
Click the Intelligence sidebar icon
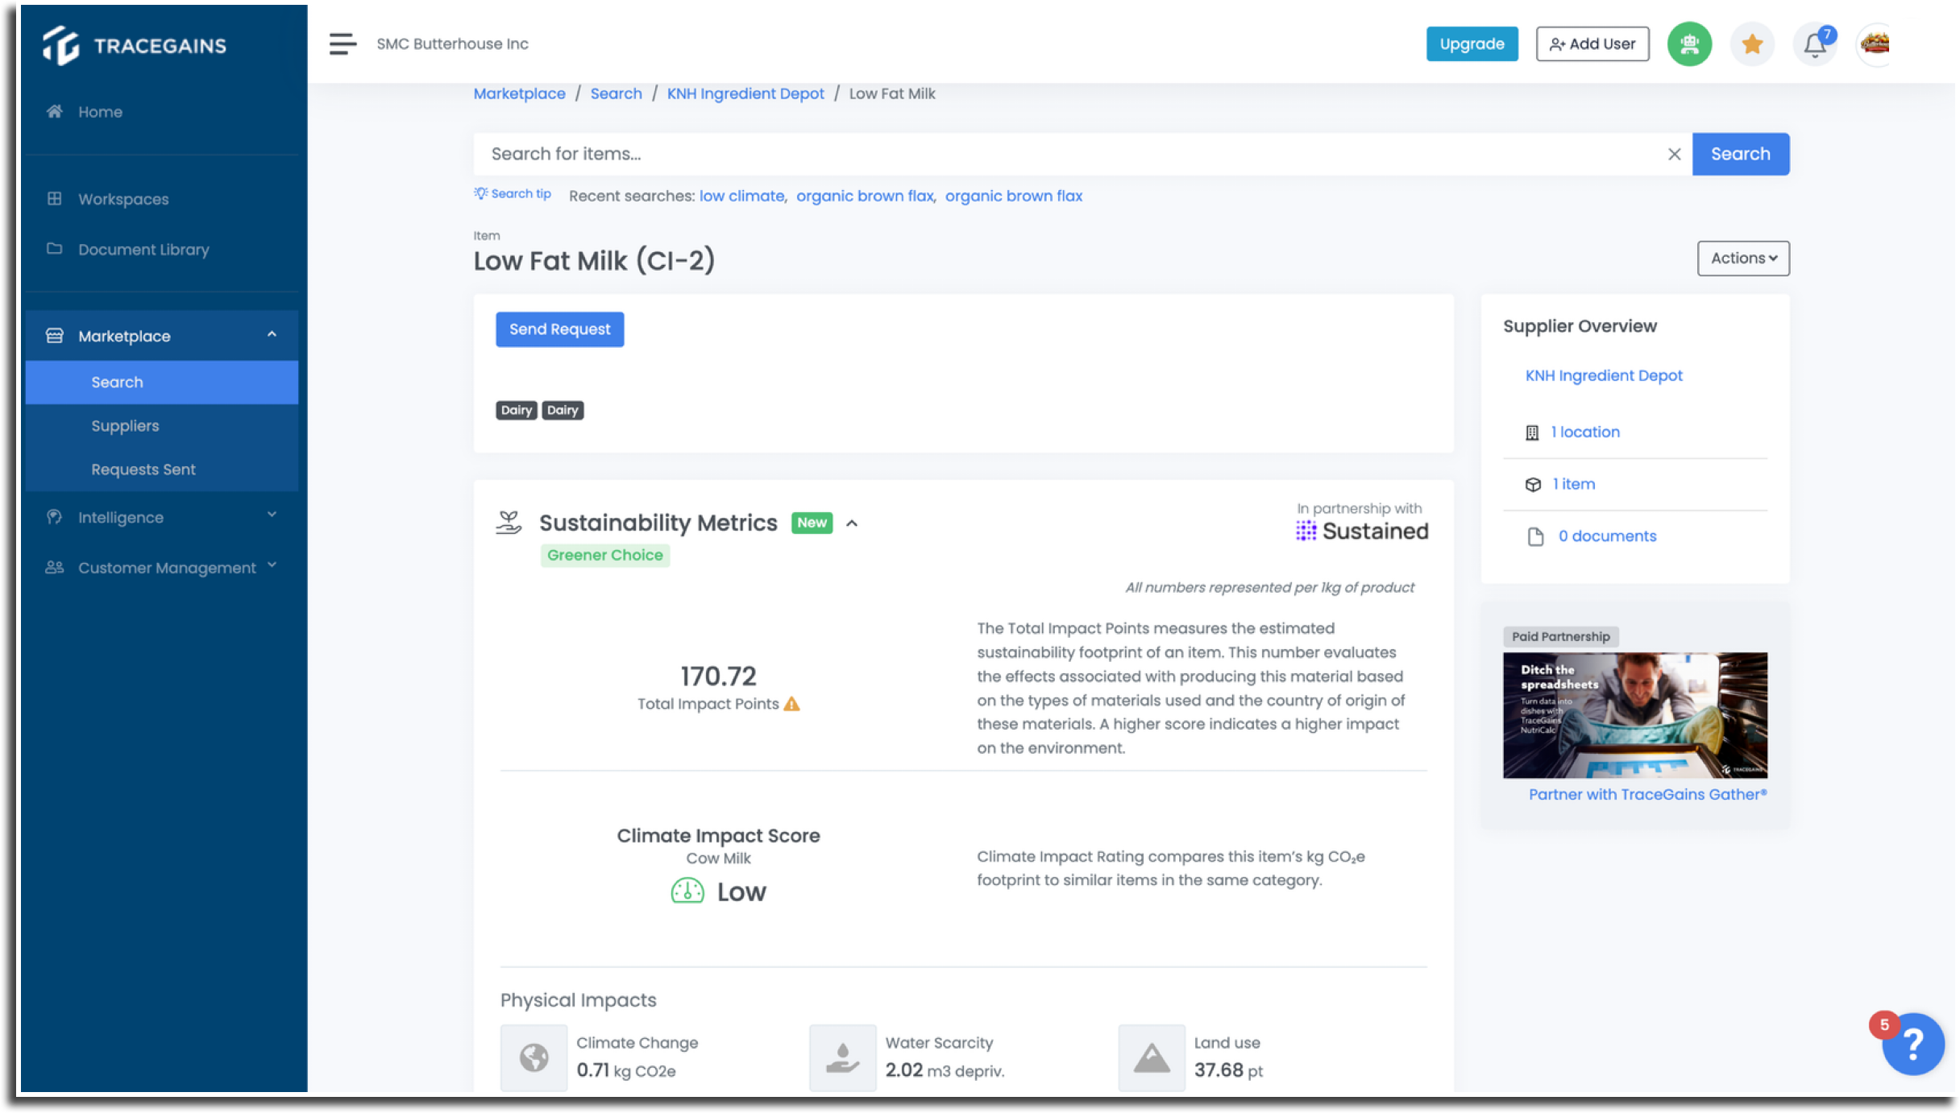pos(54,516)
